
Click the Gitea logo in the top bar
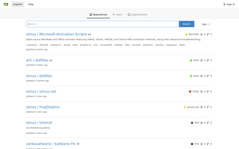coord(6,4)
